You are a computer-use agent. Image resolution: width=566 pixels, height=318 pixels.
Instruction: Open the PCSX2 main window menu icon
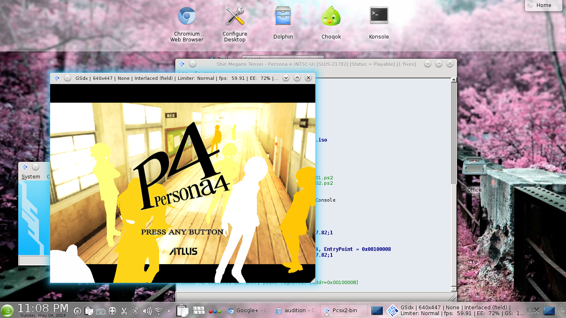pyautogui.click(x=24, y=167)
